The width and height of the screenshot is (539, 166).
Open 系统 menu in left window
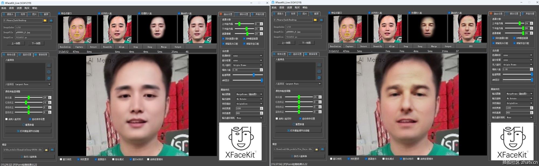pos(4,8)
